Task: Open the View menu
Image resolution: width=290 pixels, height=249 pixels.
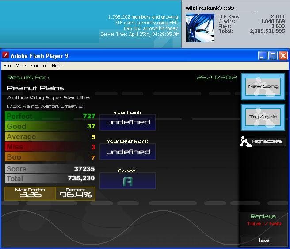Action: 21,66
